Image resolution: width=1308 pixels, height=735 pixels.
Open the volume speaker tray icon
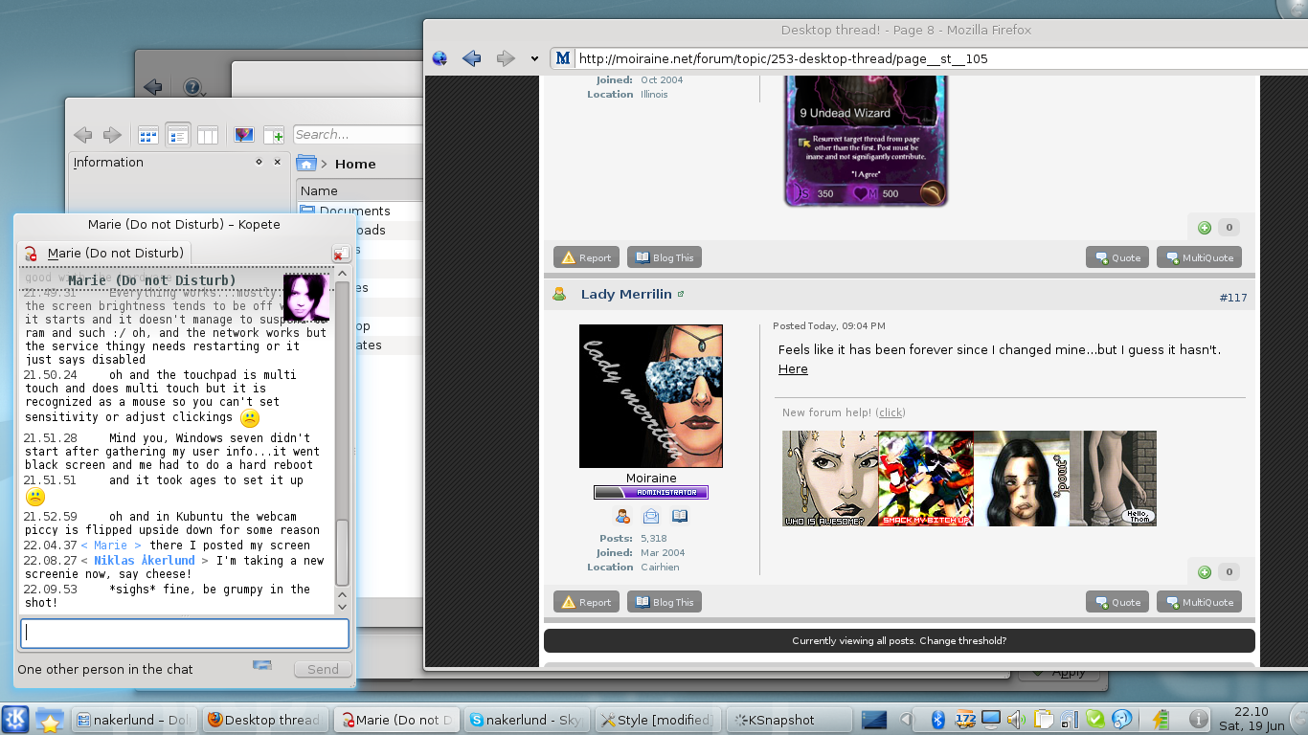[1015, 719]
